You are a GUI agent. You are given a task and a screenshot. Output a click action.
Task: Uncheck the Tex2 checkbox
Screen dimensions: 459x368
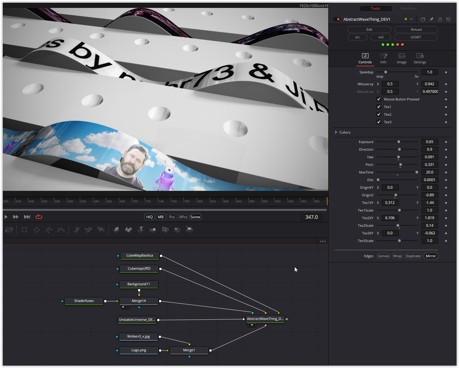[x=379, y=114]
